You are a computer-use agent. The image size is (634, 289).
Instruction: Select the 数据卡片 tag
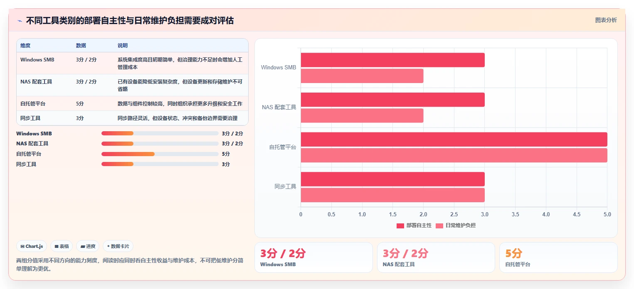point(118,246)
